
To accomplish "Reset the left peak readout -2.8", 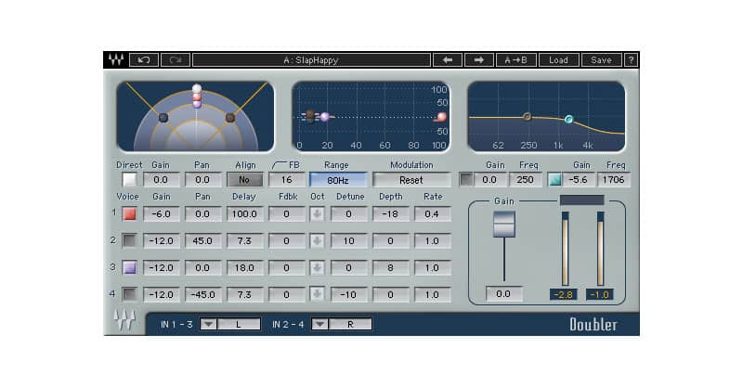I will pyautogui.click(x=564, y=294).
